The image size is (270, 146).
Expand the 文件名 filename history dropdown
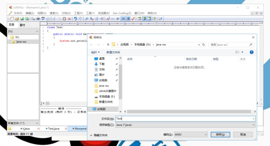pyautogui.click(x=253, y=119)
